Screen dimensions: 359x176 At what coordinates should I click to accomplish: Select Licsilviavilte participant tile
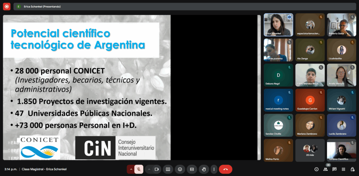click(341, 50)
